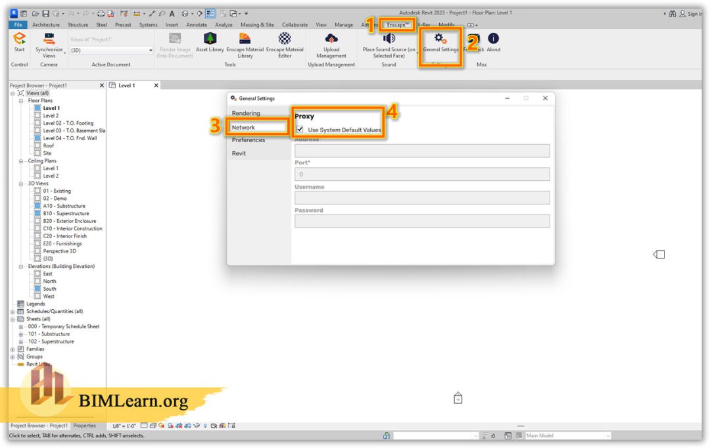This screenshot has height=448, width=710.
Task: Open Upload Management
Action: pos(331,39)
